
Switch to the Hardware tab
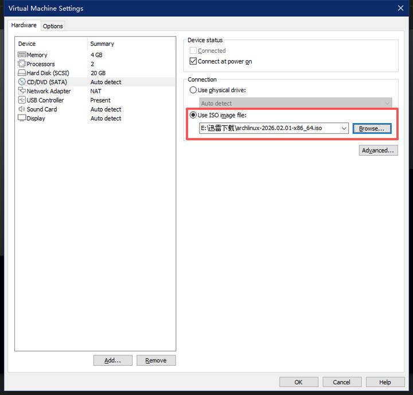click(24, 25)
